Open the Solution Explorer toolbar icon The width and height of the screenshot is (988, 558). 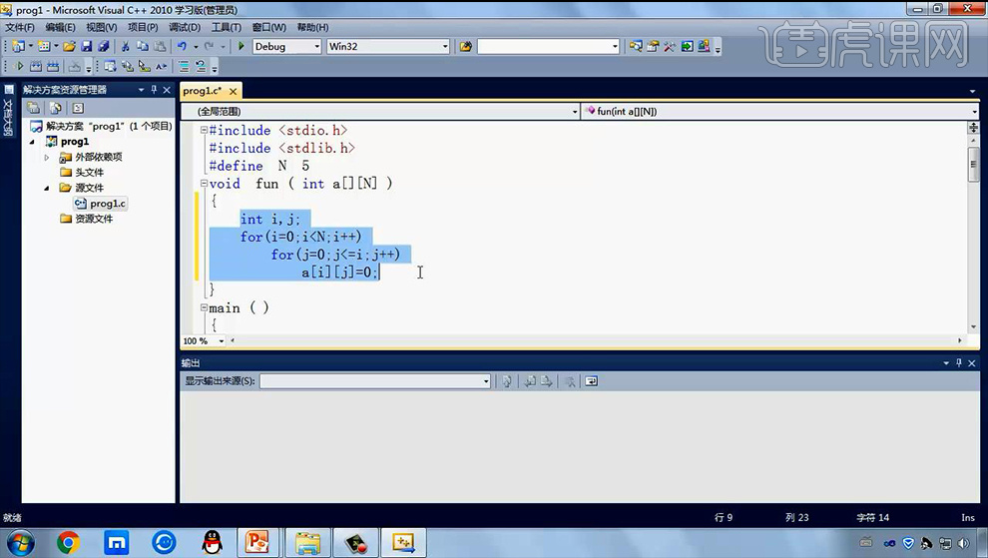coord(636,46)
